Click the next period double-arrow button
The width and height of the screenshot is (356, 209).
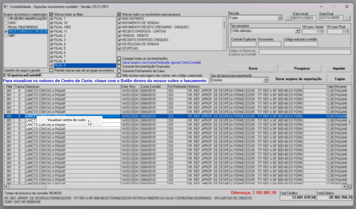click(x=347, y=18)
